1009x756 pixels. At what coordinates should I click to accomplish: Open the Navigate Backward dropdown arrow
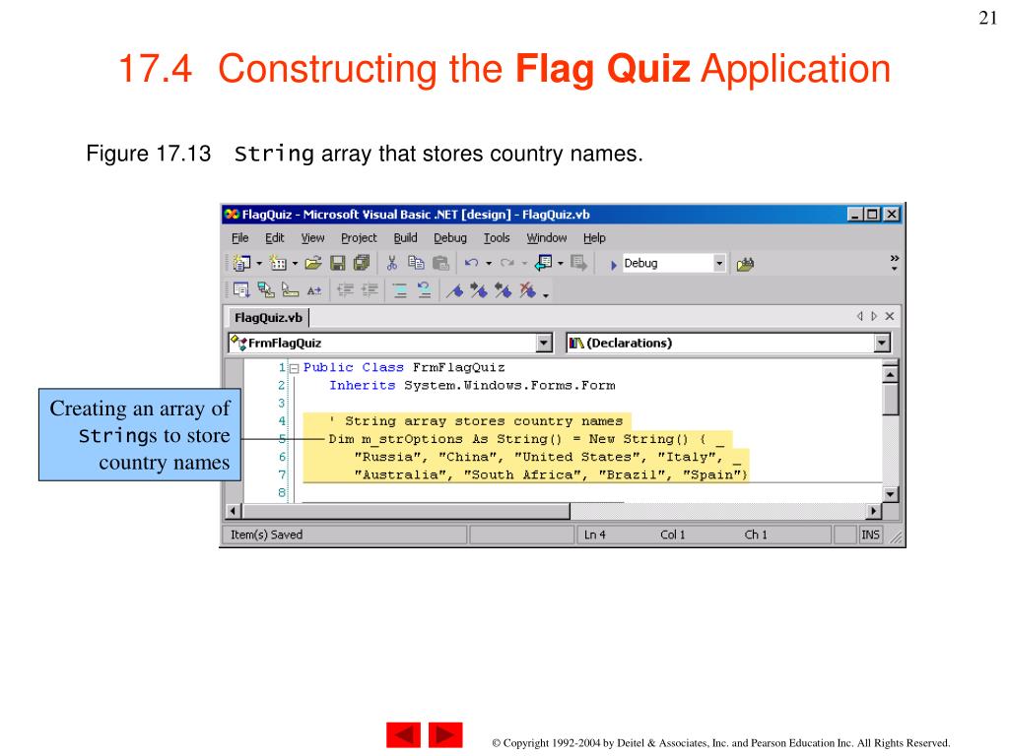point(561,264)
